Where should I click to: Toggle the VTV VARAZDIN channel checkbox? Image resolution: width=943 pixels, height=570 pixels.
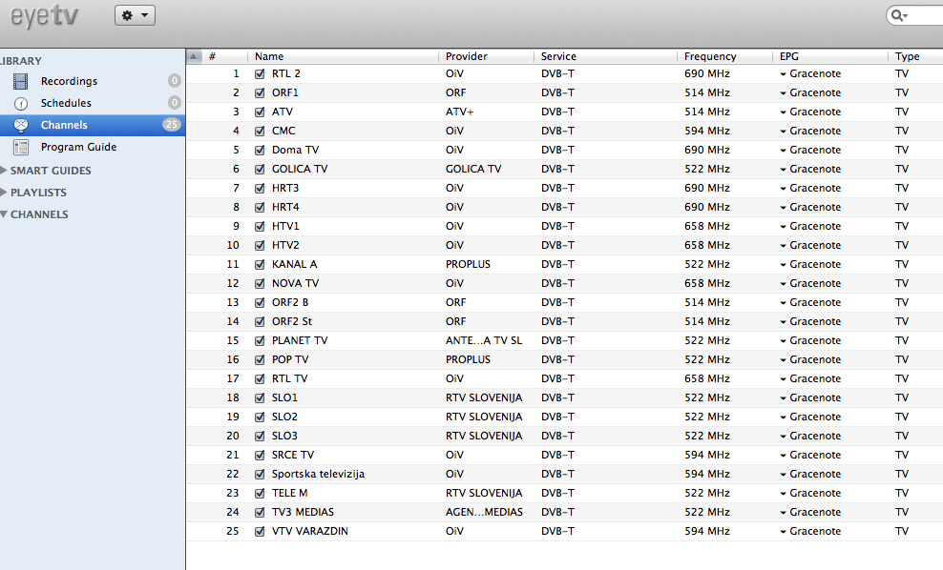coord(260,531)
